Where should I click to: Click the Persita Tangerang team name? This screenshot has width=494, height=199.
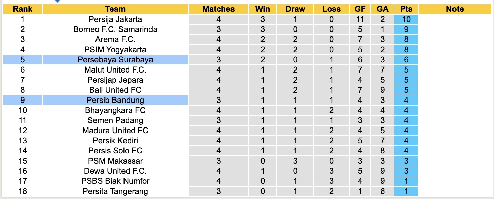pos(115,191)
